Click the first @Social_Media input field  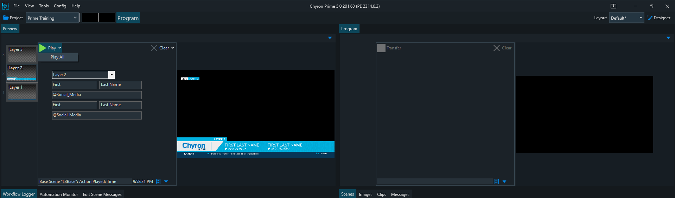[x=97, y=95]
